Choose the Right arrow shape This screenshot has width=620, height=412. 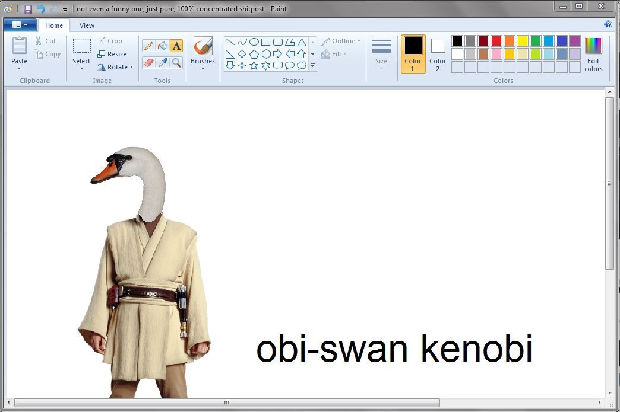278,54
